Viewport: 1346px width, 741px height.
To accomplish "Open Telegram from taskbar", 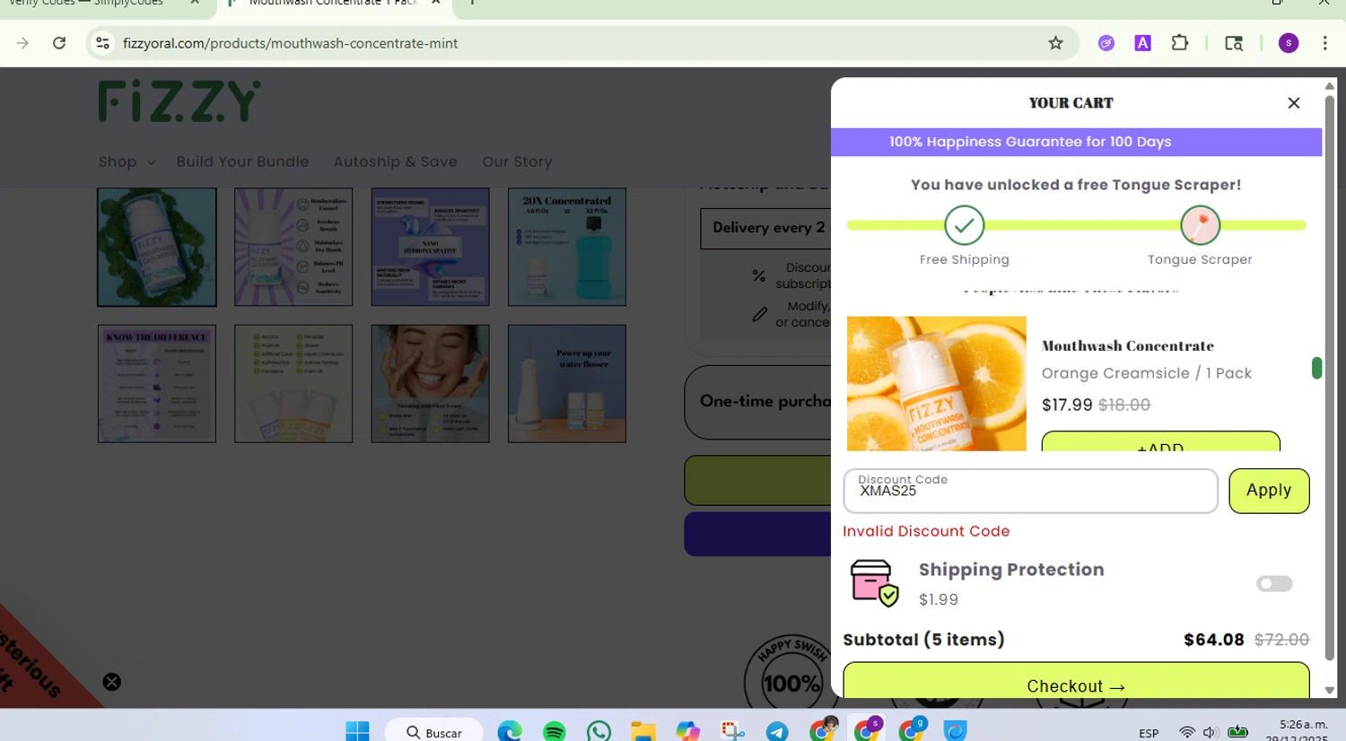I will pyautogui.click(x=777, y=731).
